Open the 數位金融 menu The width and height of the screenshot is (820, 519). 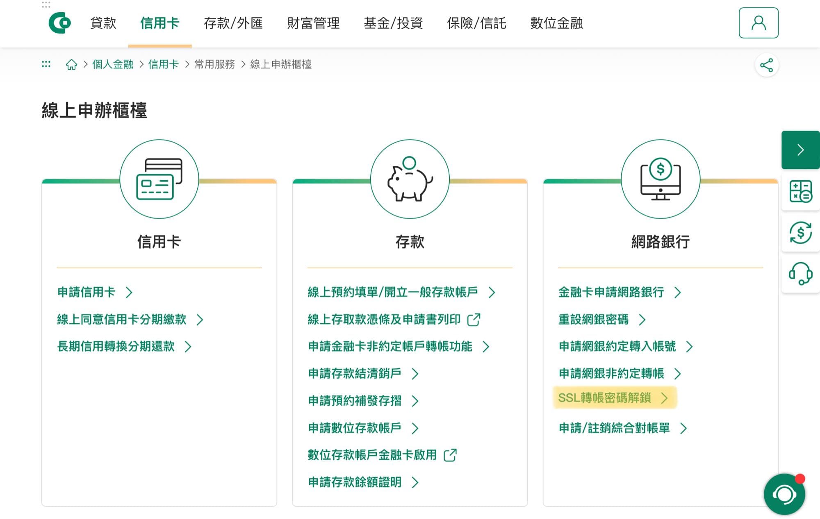click(556, 23)
